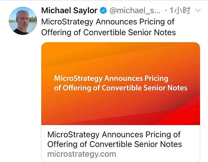Click blank space below the avatar
The height and width of the screenshot is (162, 208).
pyautogui.click(x=23, y=93)
